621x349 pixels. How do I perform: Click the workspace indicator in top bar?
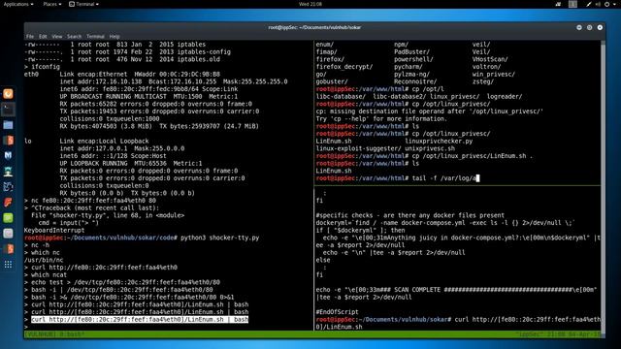coord(572,4)
